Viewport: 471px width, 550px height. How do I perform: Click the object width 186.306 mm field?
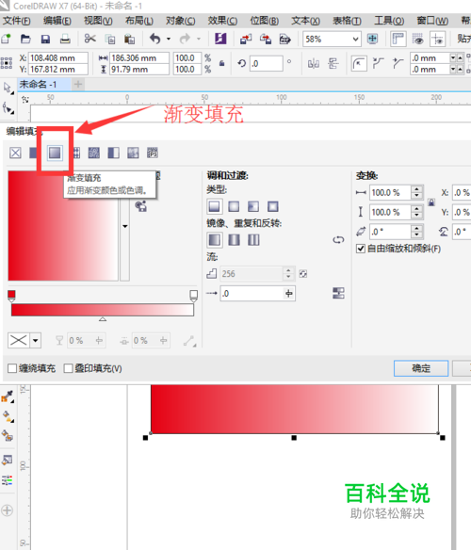coord(139,57)
